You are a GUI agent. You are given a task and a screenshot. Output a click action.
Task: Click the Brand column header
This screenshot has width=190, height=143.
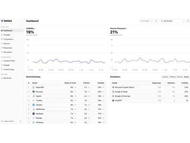35,83
